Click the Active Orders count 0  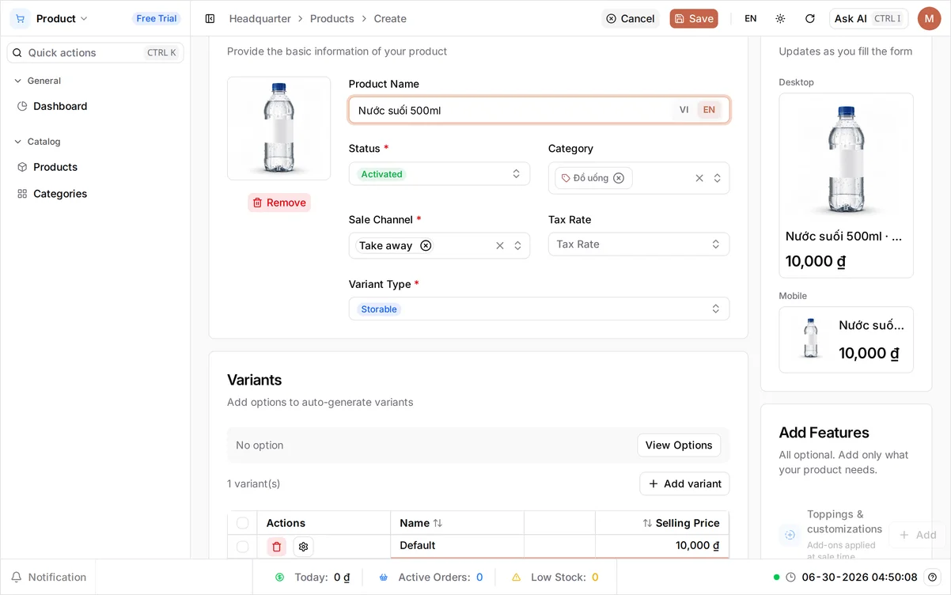[479, 578]
